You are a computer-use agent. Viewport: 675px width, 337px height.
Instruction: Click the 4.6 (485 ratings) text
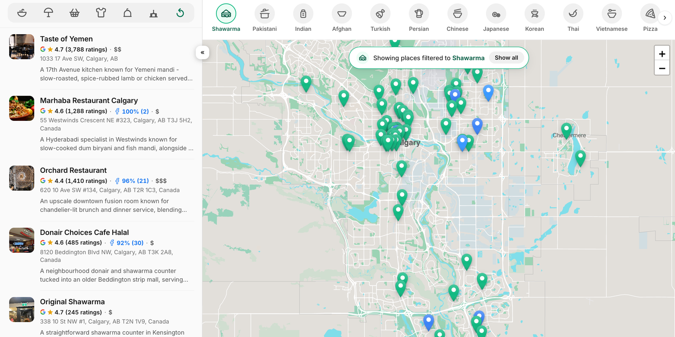pyautogui.click(x=78, y=243)
